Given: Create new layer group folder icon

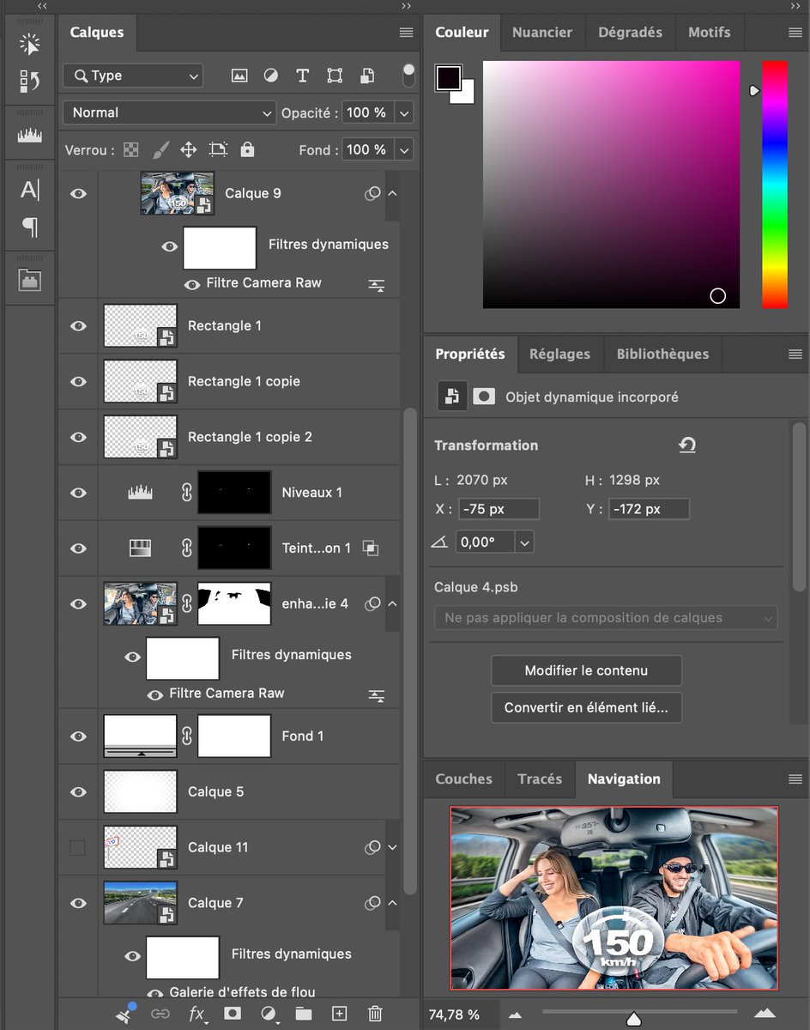Looking at the screenshot, I should coord(303,1014).
